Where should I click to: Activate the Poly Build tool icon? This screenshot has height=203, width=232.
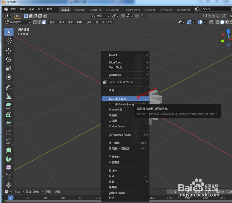point(8,150)
